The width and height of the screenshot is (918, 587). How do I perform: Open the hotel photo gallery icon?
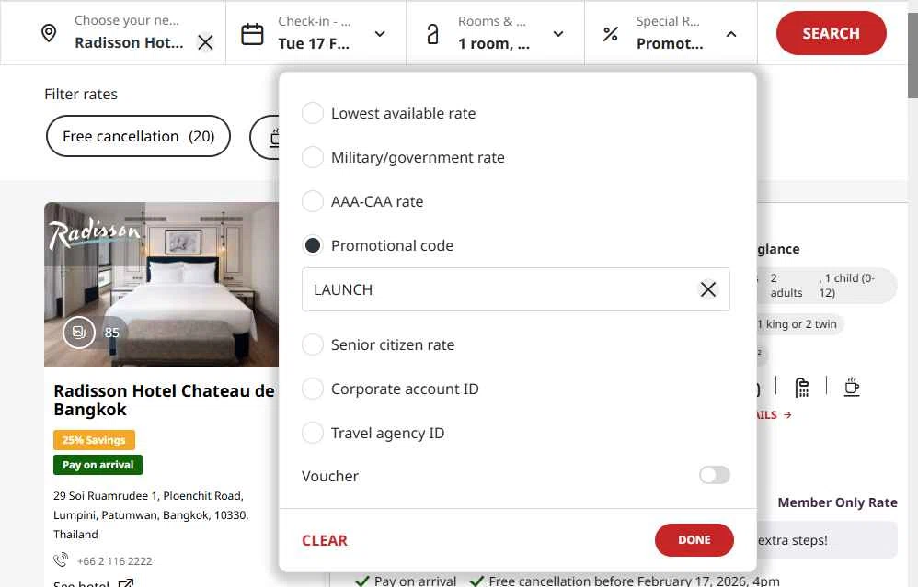79,333
